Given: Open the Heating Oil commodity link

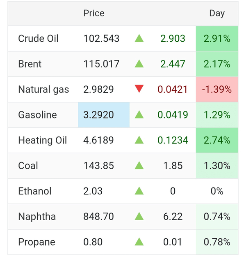Looking at the screenshot, I should (42, 140).
